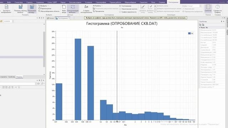Pin the Properties panel on right
228x128 pixels.
[222, 21]
